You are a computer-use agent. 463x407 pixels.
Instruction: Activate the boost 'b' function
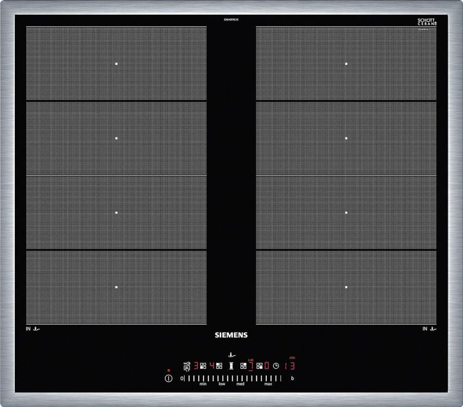292,378
